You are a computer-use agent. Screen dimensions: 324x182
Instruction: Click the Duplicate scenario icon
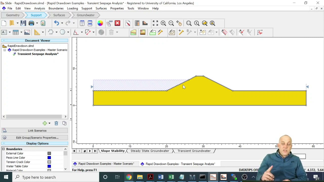pyautogui.click(x=64, y=123)
